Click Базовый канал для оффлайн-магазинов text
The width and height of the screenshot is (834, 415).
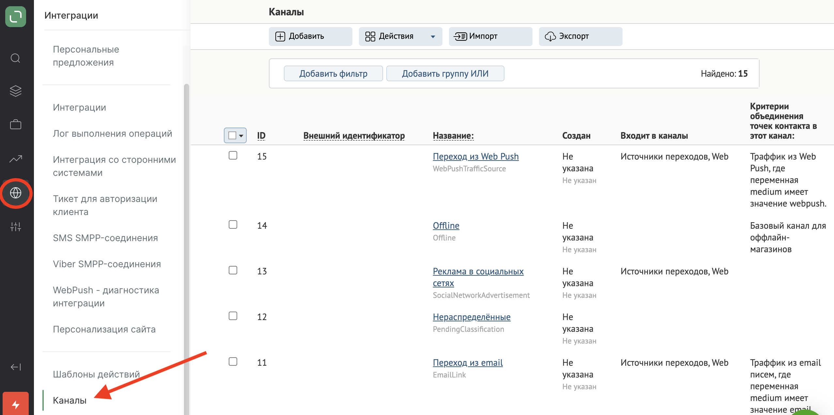[788, 237]
